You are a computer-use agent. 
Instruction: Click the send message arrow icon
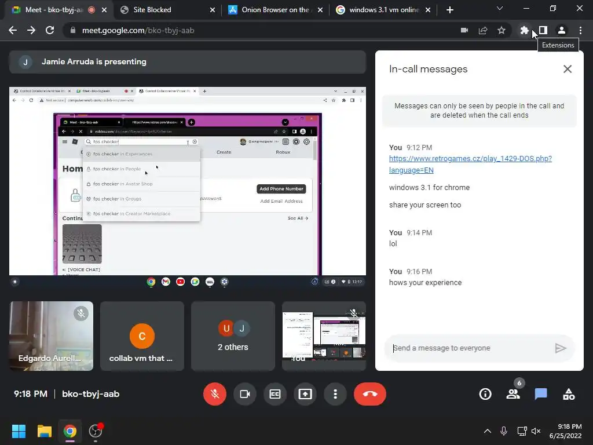(x=561, y=348)
